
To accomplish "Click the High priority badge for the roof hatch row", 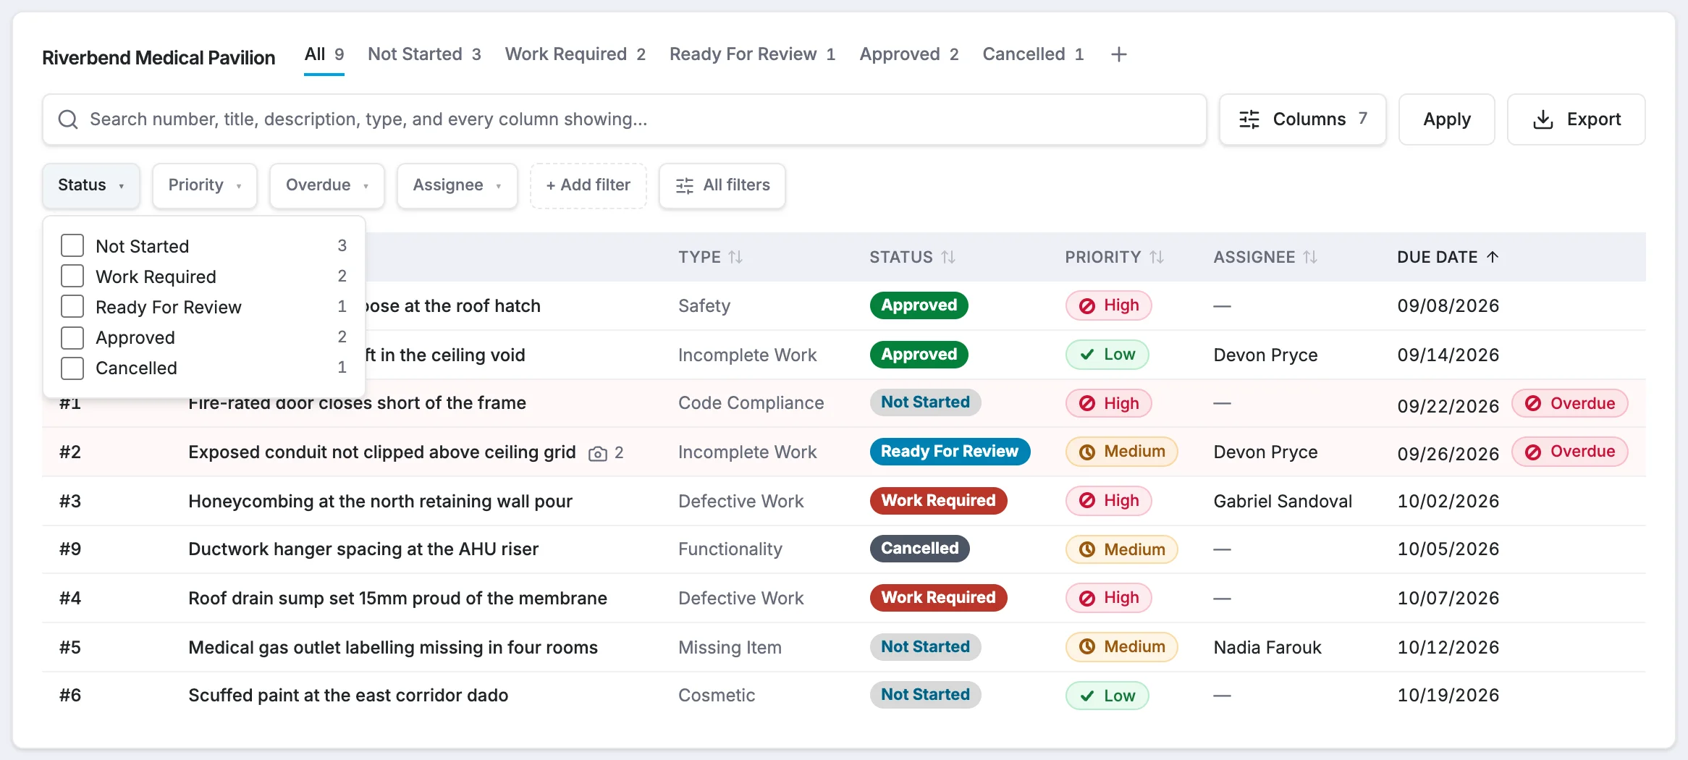I will coord(1108,305).
